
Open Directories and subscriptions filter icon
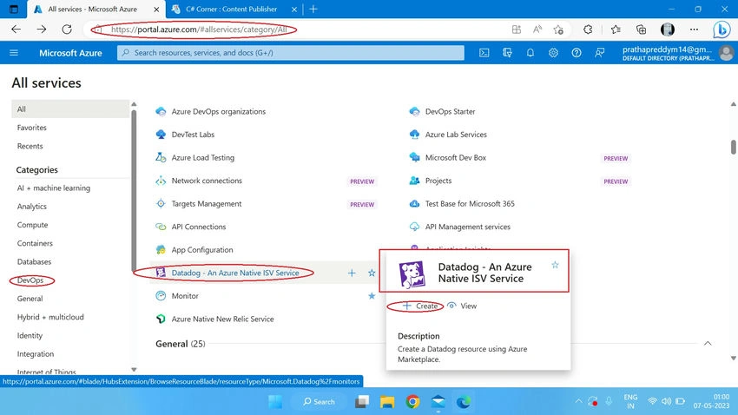pos(507,53)
